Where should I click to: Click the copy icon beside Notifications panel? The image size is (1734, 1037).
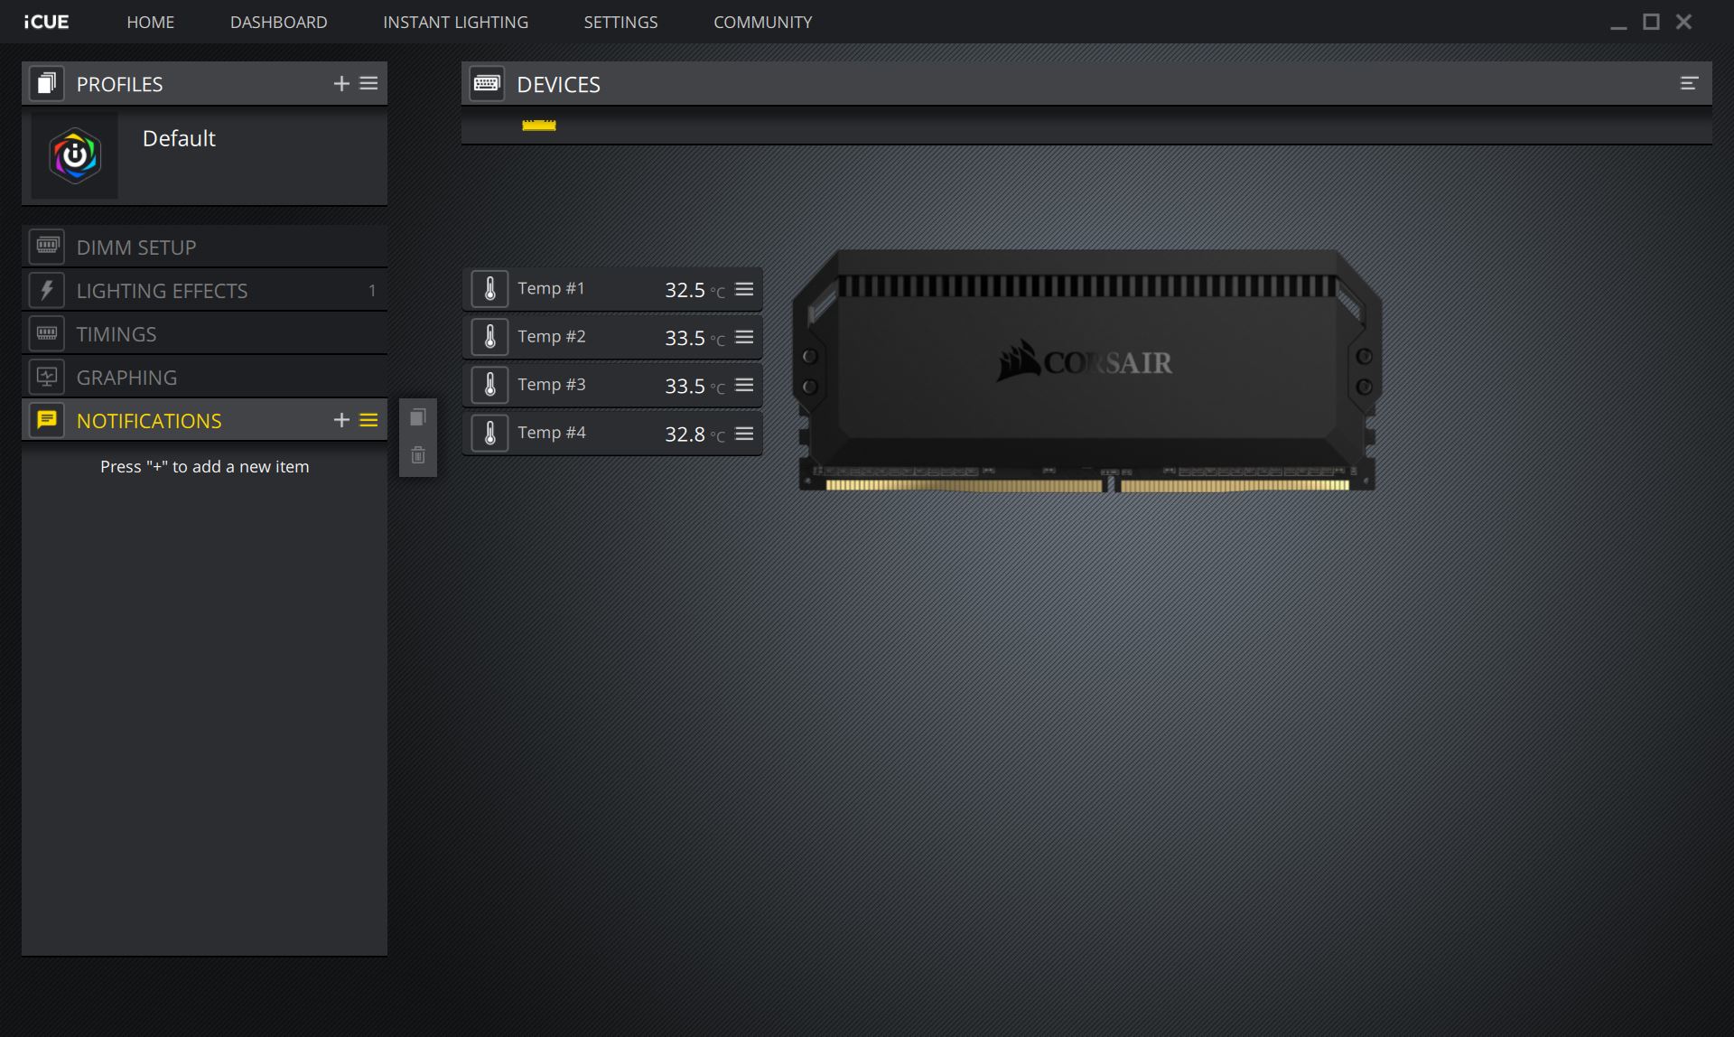coord(418,417)
